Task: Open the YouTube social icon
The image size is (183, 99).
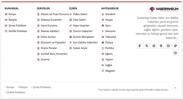Action: click(x=175, y=53)
